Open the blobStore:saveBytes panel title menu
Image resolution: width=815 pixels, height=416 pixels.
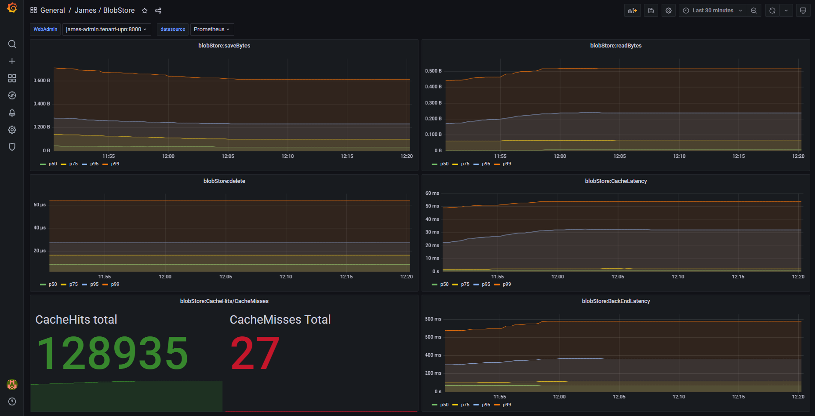coord(224,46)
